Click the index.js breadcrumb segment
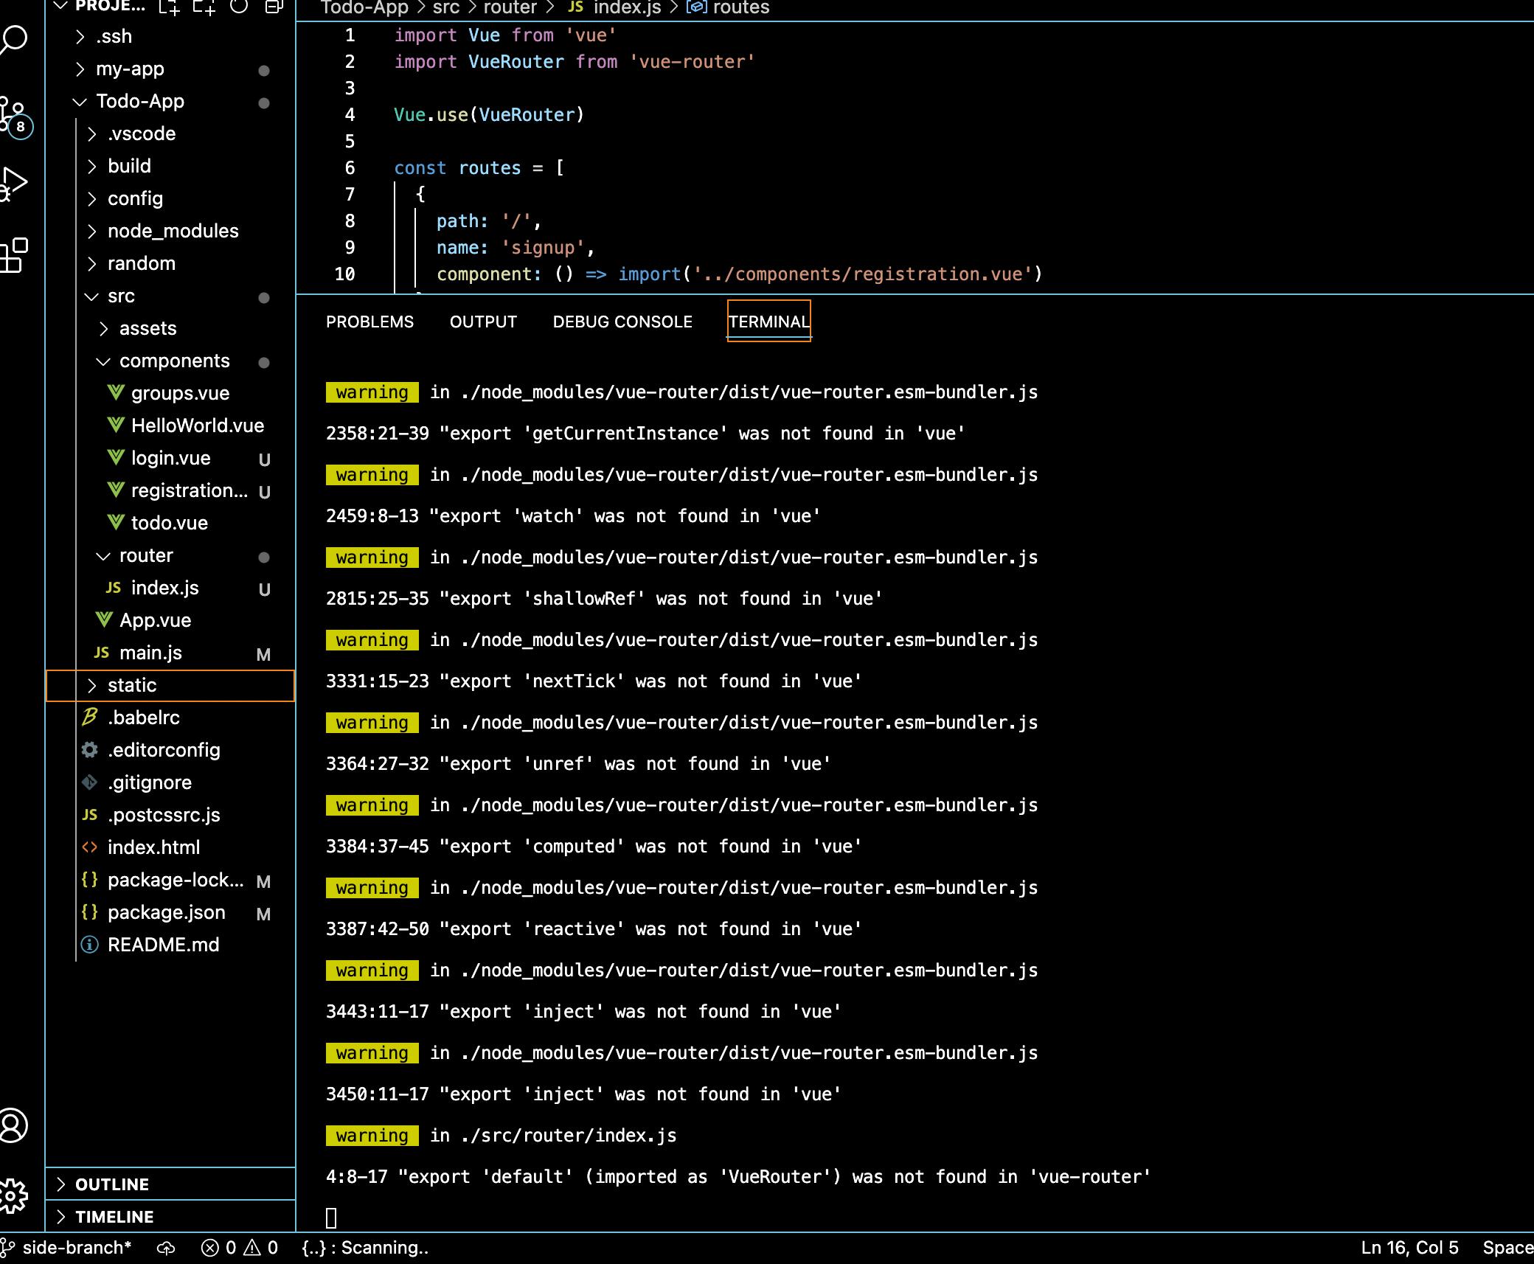The image size is (1534, 1264). [616, 7]
